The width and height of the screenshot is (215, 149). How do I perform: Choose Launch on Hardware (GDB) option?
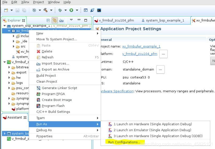155,136
